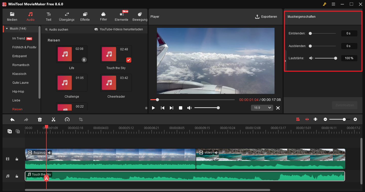This screenshot has width=365, height=192.
Task: Collapse the Musik category list
Action: coord(7,29)
